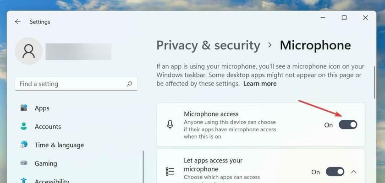
Task: Click the list icon beside Let apps access
Action: (170, 172)
